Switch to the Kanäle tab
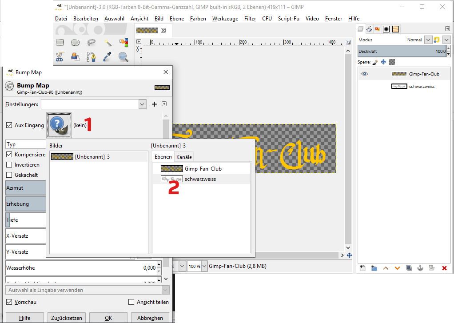The height and width of the screenshot is (323, 454). (184, 157)
